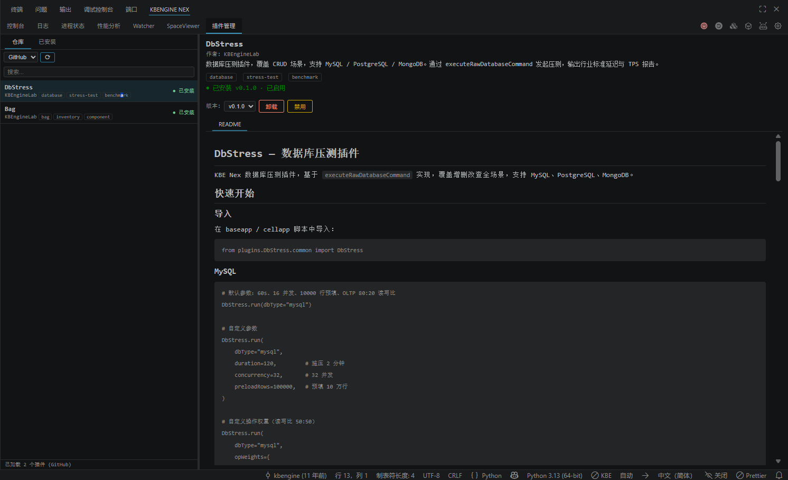Click the README scroll up arrow
Viewport: 788px width, 480px height.
point(778,136)
